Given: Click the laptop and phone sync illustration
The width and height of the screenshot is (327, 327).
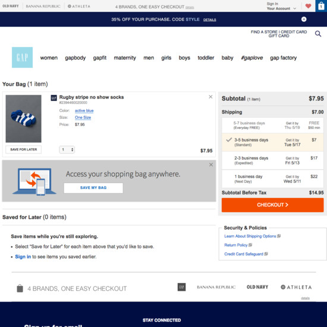Looking at the screenshot, I should tap(34, 181).
